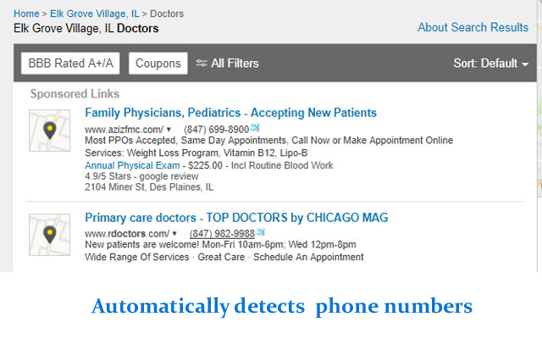Dial the number (847) 982-9988
Viewport: 542px width, 339px height.
222,233
